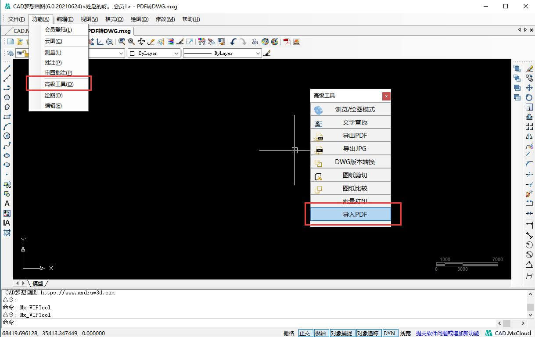The image size is (535, 337).
Task: Open the 绘图(D) menu in menu bar
Action: coord(139,19)
